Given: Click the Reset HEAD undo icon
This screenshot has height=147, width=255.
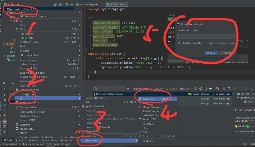Looking at the screenshot, I should coord(140,119).
